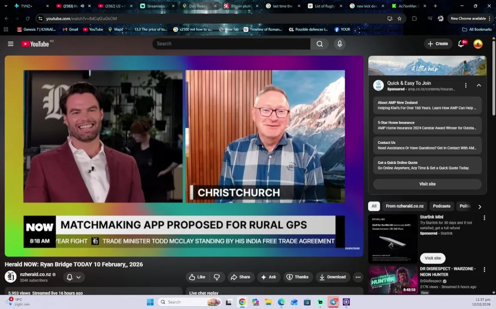Viewport: 496px width, 309px height.
Task: Open the bookmarks apps grid icon
Action: tap(6, 29)
